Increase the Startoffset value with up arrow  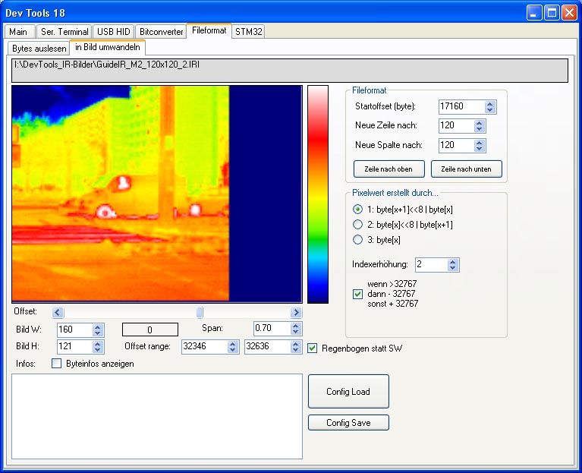(x=490, y=104)
